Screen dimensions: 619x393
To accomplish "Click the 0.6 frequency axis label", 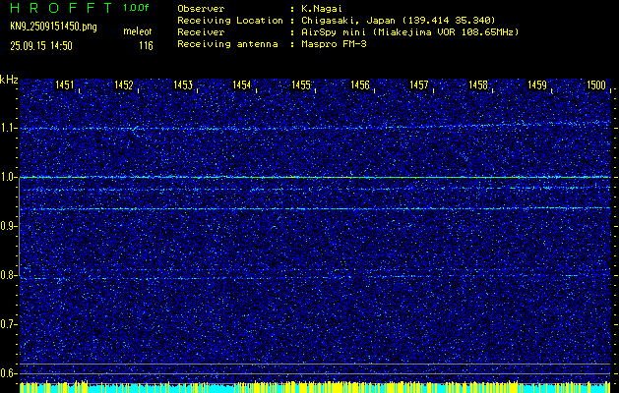I will (x=8, y=373).
